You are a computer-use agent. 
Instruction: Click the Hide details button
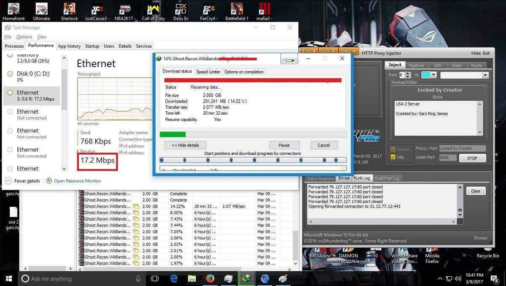(185, 145)
